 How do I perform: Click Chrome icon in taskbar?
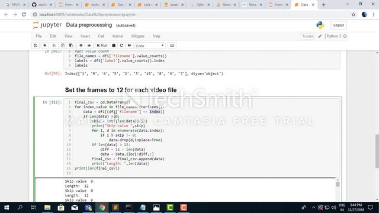[x=102, y=208]
